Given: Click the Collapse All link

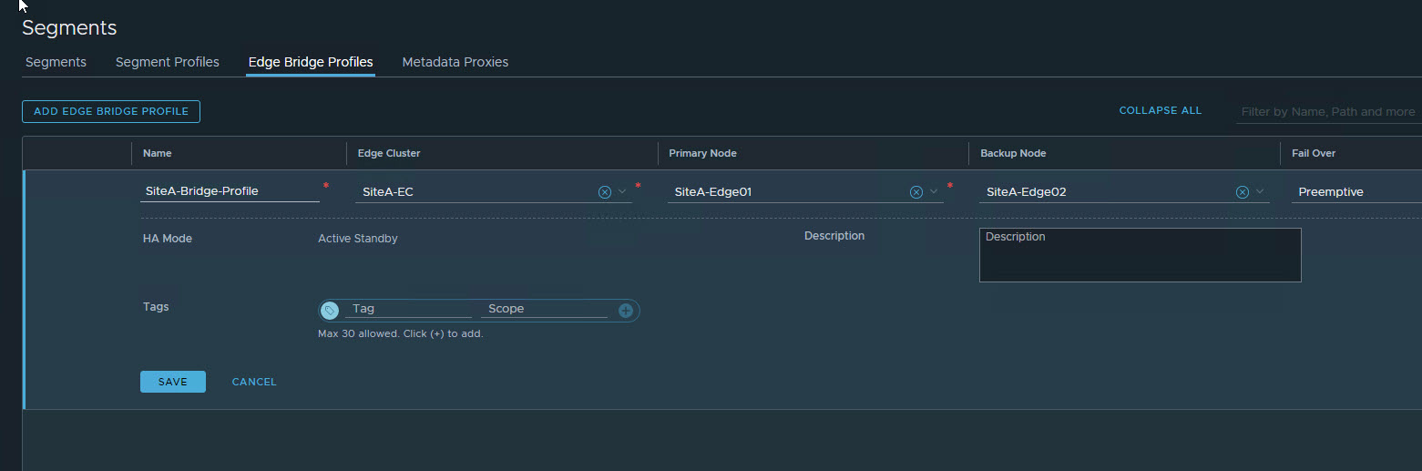Looking at the screenshot, I should pyautogui.click(x=1160, y=110).
